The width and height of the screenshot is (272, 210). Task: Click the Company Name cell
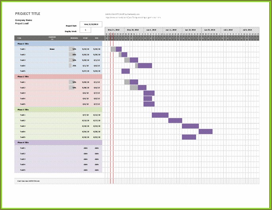click(x=23, y=20)
